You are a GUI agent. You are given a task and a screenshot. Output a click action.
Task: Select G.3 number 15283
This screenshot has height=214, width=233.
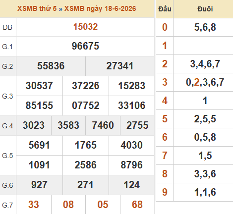[132, 86]
